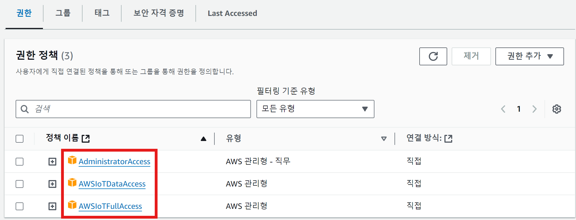Click the 검색 policy search field
Image resolution: width=576 pixels, height=220 pixels.
click(x=139, y=109)
